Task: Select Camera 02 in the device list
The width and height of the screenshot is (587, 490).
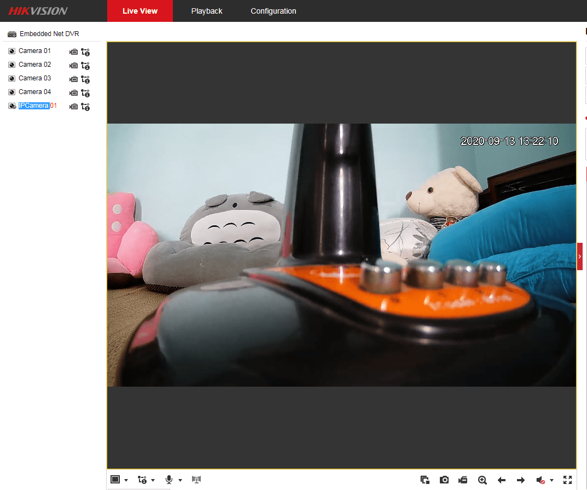Action: click(x=34, y=65)
